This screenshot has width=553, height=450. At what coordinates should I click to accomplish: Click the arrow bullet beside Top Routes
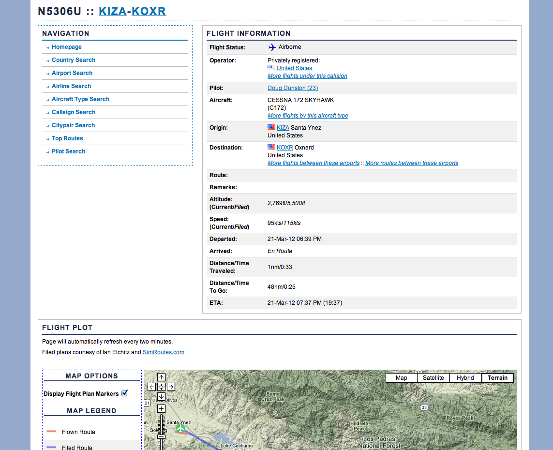47,139
